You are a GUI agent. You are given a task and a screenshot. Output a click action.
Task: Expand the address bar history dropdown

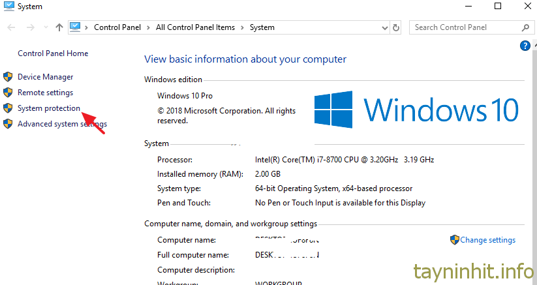click(384, 27)
